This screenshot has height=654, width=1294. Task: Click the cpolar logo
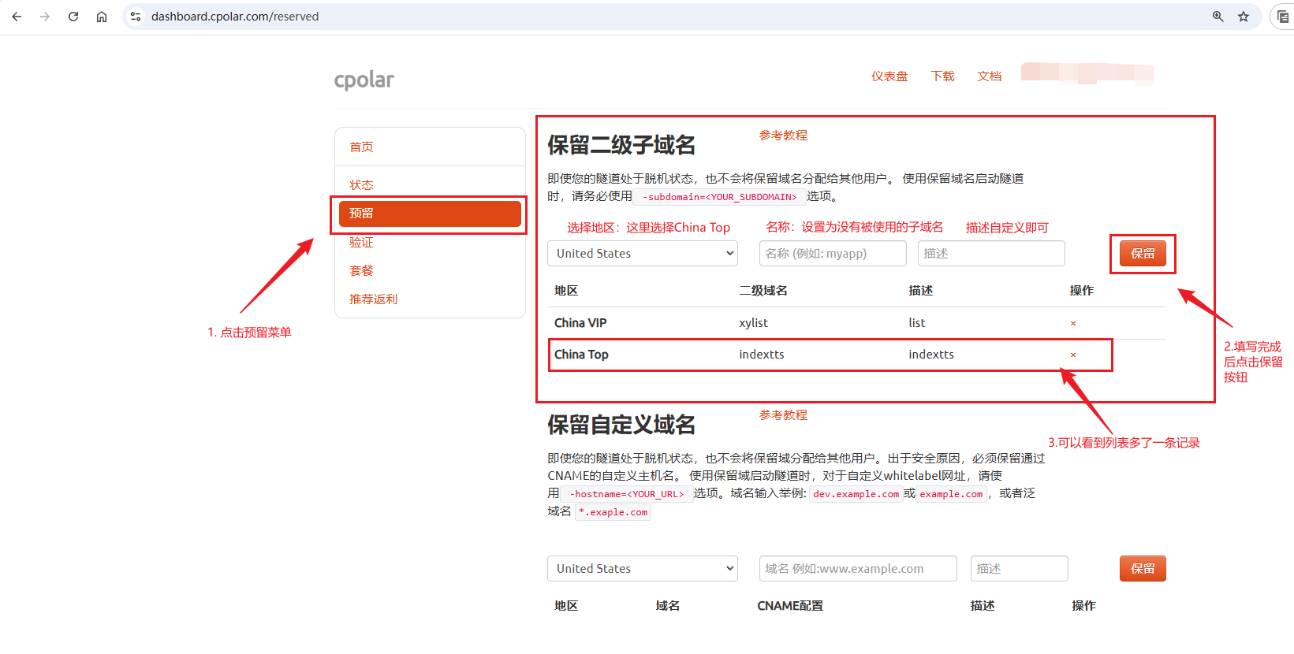click(364, 80)
